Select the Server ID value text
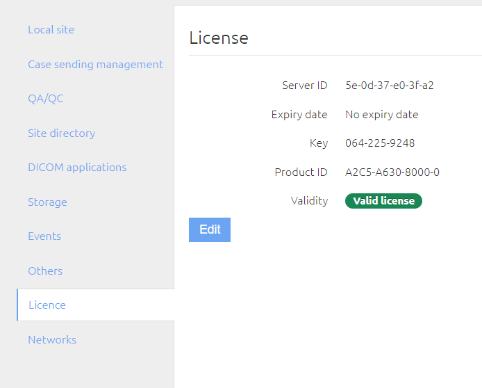The height and width of the screenshot is (388, 482). (x=390, y=86)
